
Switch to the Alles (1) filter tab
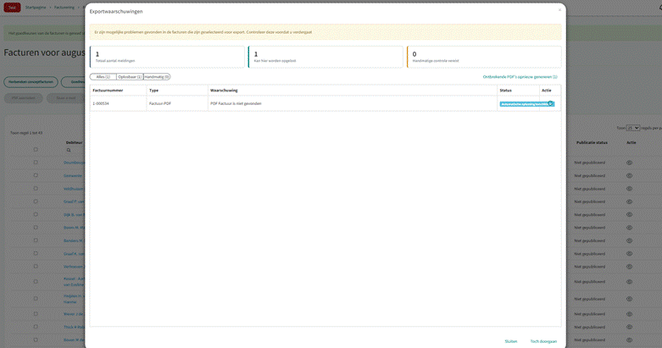tap(103, 77)
